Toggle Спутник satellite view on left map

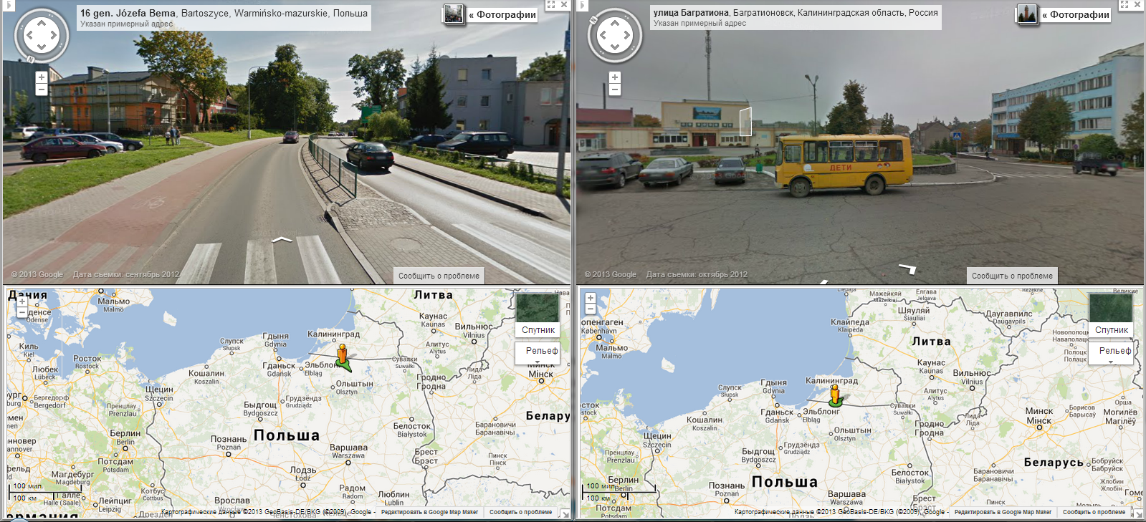coord(538,316)
